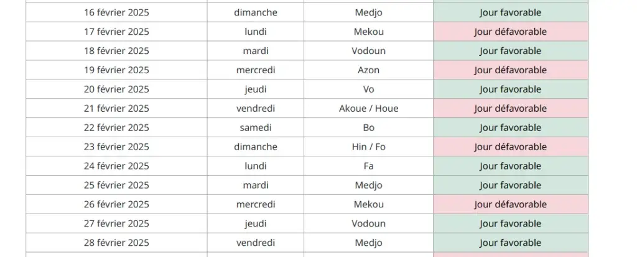
Task: Select the "Hin / Fo" cell
Action: tap(368, 147)
